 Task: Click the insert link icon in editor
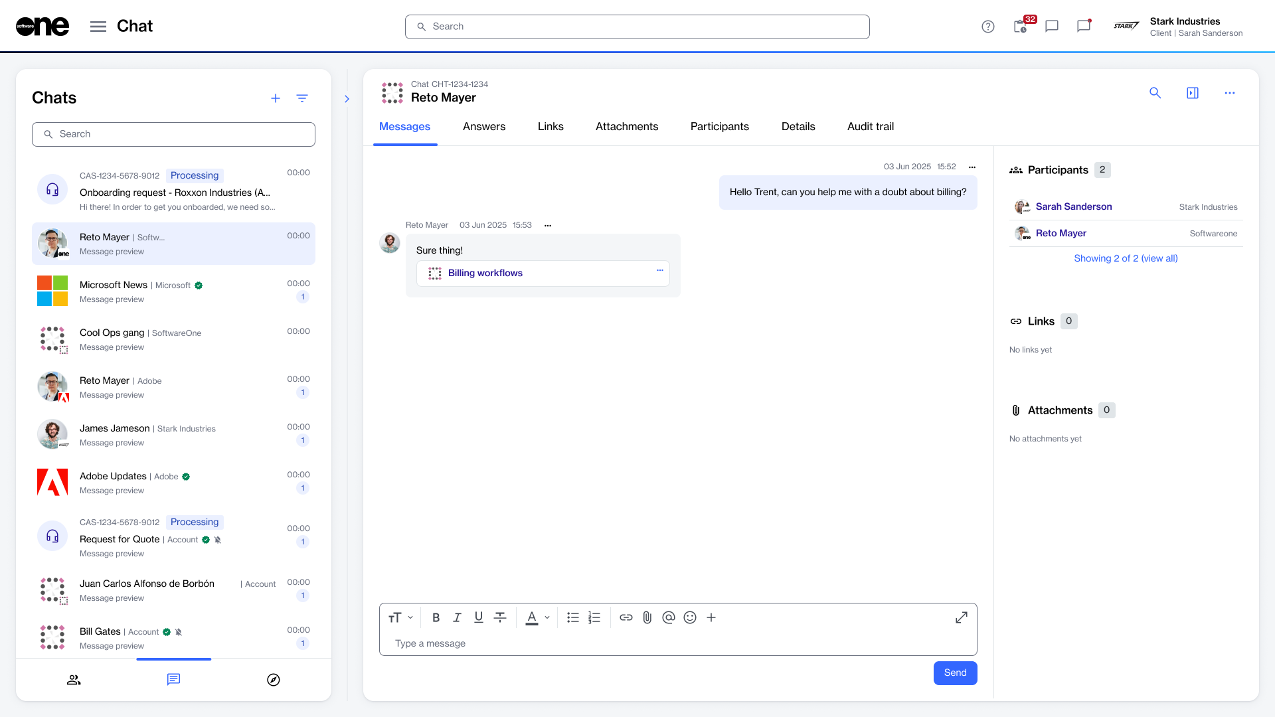[x=626, y=617]
